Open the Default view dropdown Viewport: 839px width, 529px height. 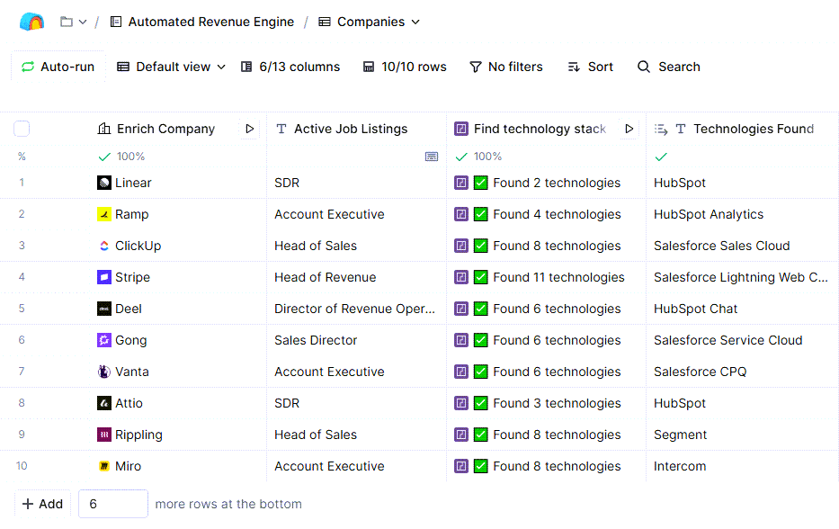(172, 67)
